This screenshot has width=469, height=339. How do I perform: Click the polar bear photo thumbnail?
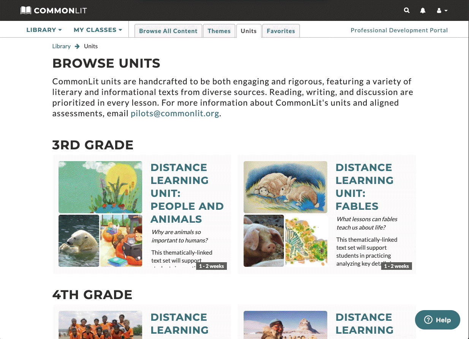point(79,241)
